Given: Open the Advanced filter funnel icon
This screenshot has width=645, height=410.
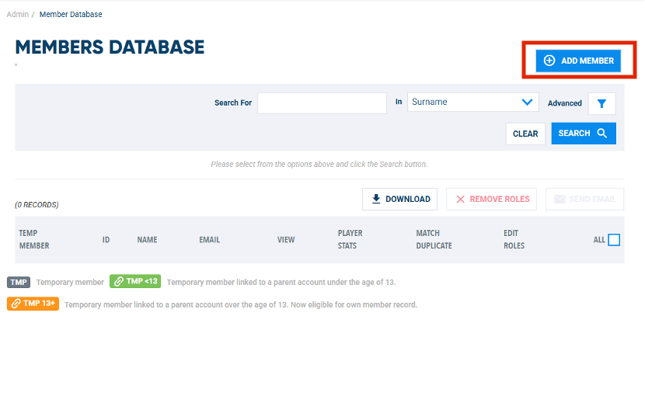Looking at the screenshot, I should click(601, 103).
